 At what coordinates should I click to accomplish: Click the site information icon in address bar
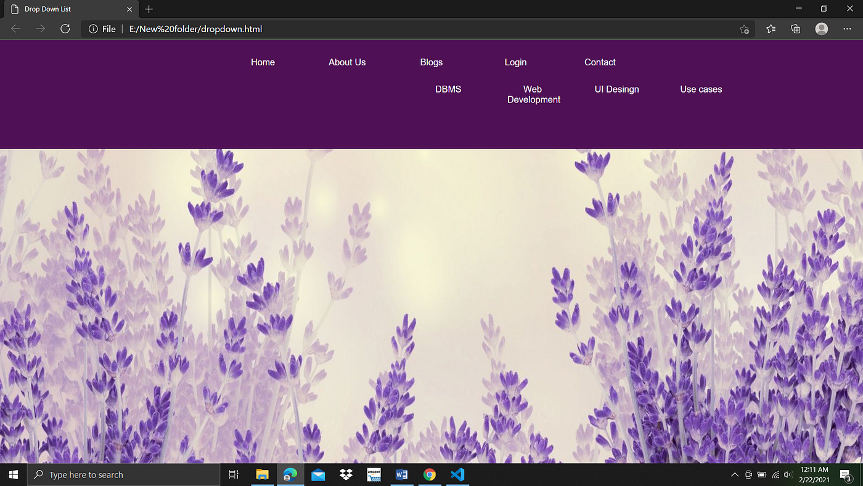pyautogui.click(x=93, y=29)
